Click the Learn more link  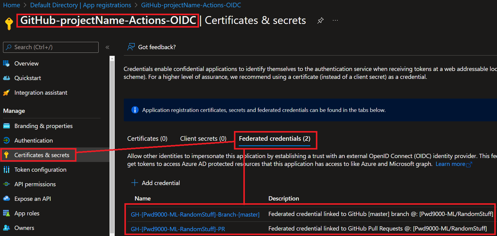[450, 164]
